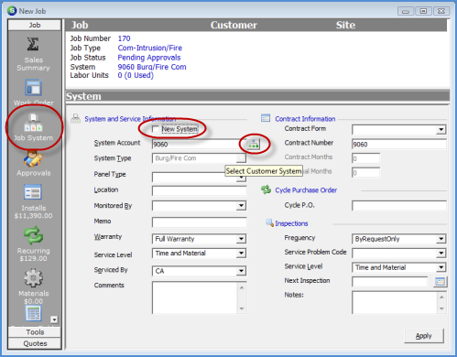Click the Job Number value 170
Viewport: 457px width, 357px height.
tap(124, 38)
